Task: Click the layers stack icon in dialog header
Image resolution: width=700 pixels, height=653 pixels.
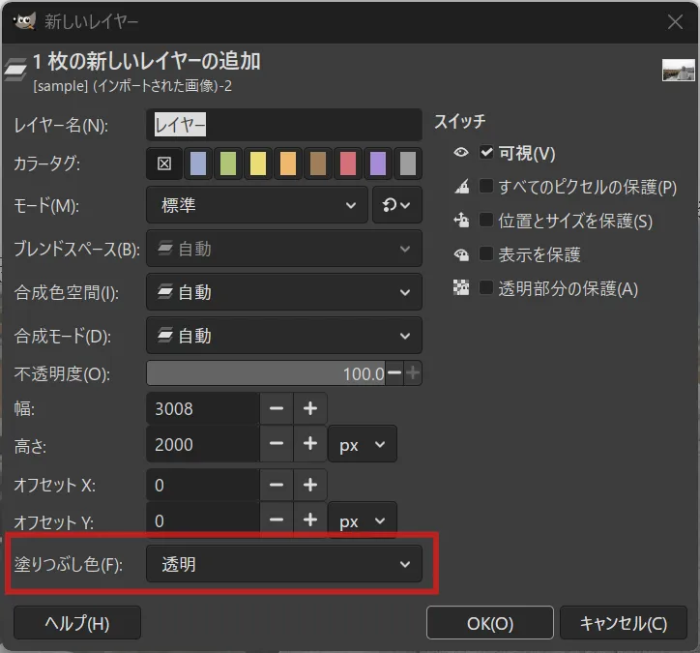Action: coord(16,70)
